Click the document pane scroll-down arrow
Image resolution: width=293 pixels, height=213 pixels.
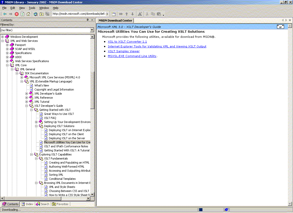(x=290, y=204)
